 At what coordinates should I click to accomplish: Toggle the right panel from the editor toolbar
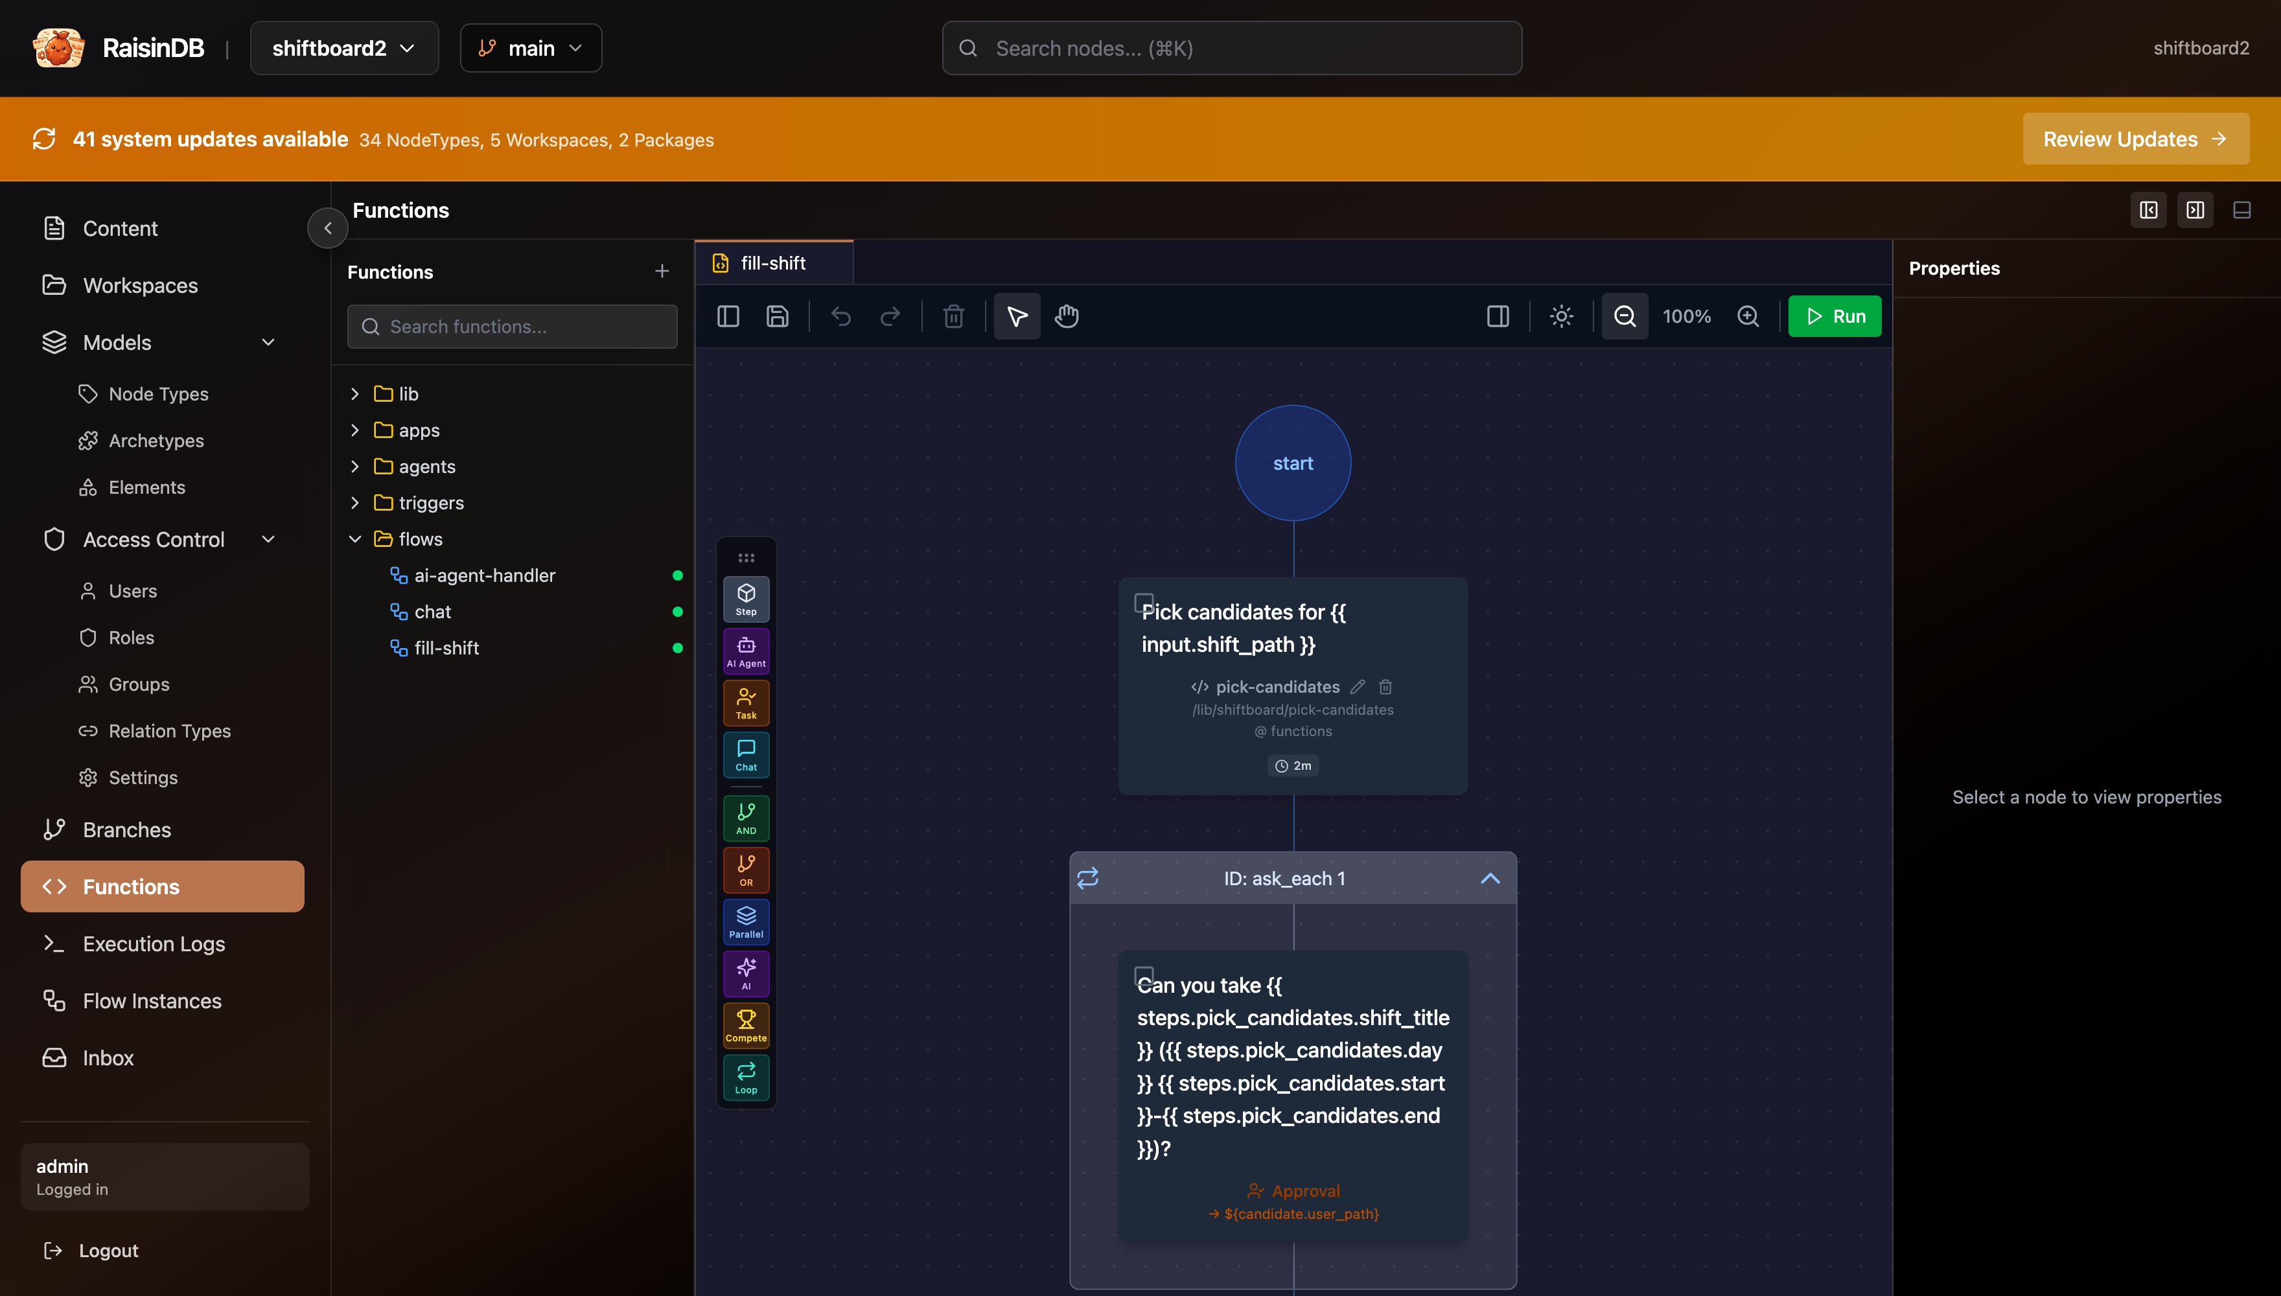tap(1498, 316)
